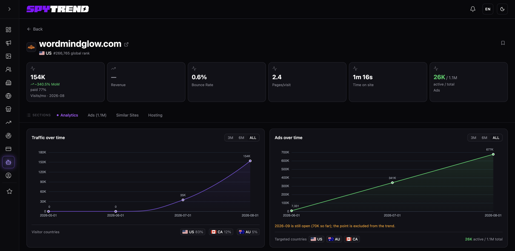Open the EN language selector

tap(488, 9)
